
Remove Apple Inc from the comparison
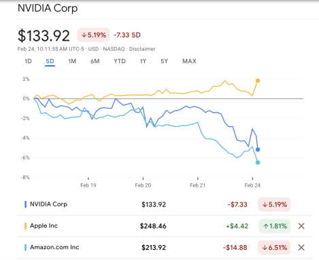[301, 226]
